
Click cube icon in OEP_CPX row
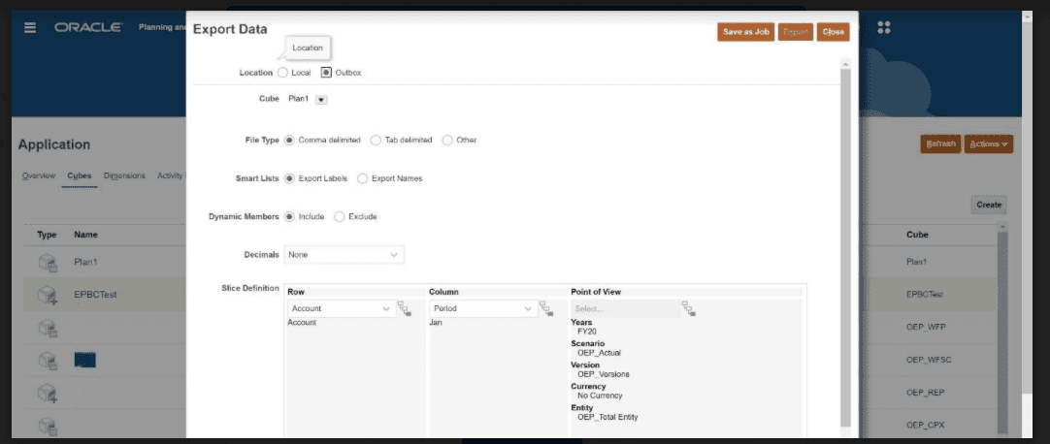tap(48, 426)
